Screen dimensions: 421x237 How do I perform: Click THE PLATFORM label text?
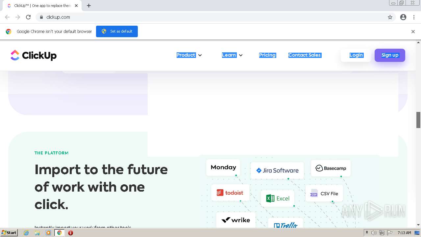point(52,153)
